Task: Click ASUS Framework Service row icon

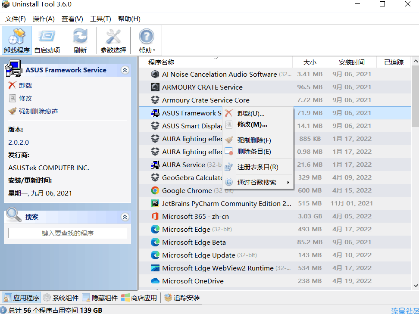Action: coord(155,113)
